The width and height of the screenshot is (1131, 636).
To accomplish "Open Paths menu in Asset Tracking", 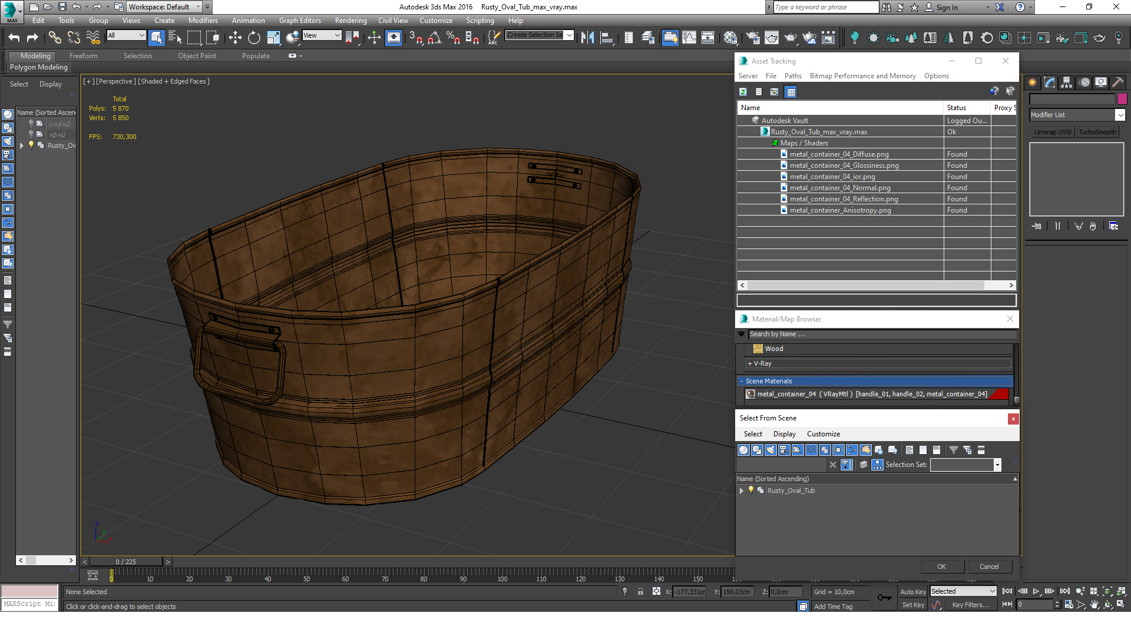I will (x=793, y=76).
